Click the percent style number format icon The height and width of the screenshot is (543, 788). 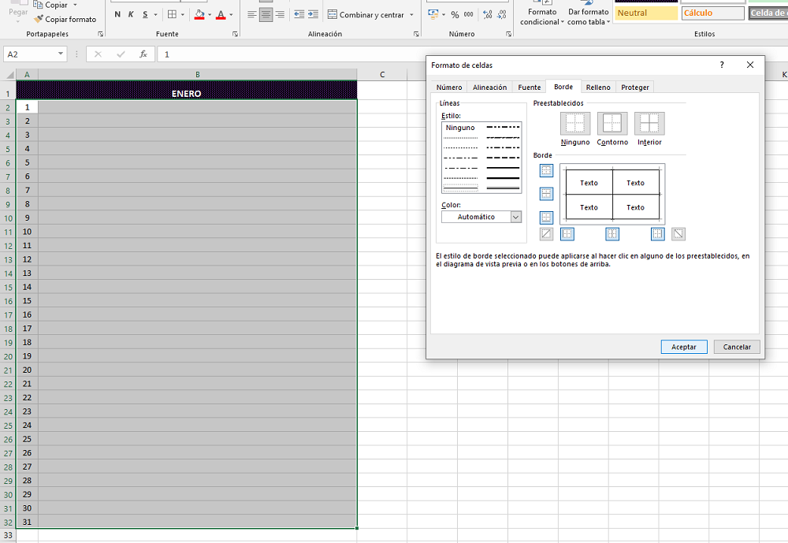tap(457, 14)
